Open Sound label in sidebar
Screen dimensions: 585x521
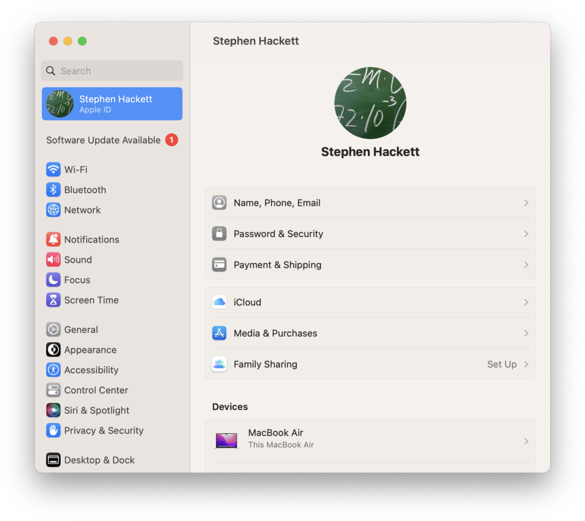[x=78, y=260]
